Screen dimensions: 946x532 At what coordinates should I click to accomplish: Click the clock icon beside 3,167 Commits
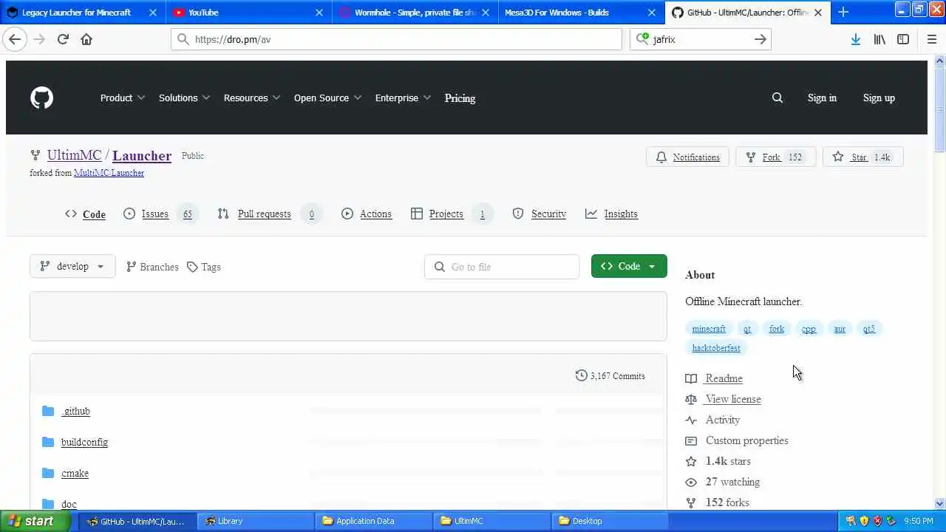581,375
